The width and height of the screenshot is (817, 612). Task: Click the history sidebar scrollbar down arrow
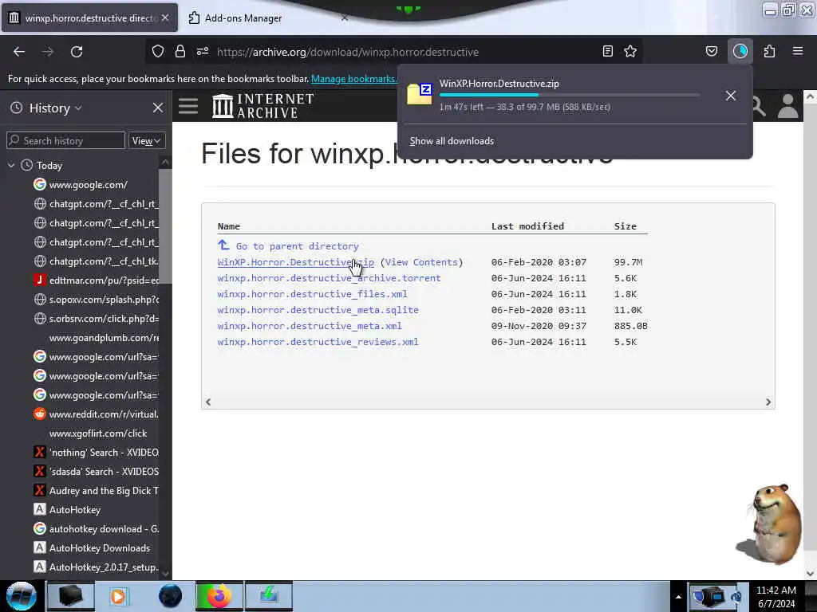(166, 574)
